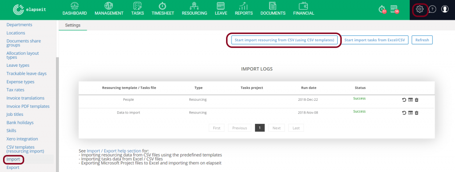The height and width of the screenshot is (172, 455).
Task: Click the elapseit logo
Action: 29,10
